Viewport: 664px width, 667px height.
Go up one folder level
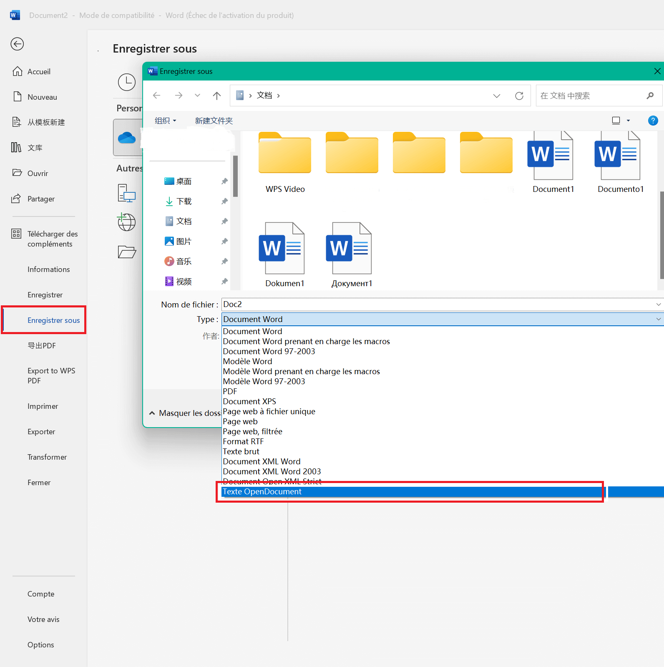tap(217, 96)
